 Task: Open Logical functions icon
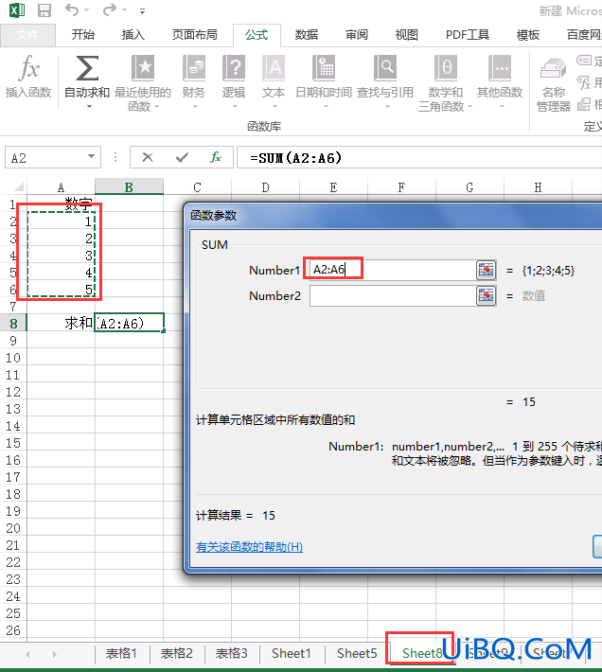point(234,68)
